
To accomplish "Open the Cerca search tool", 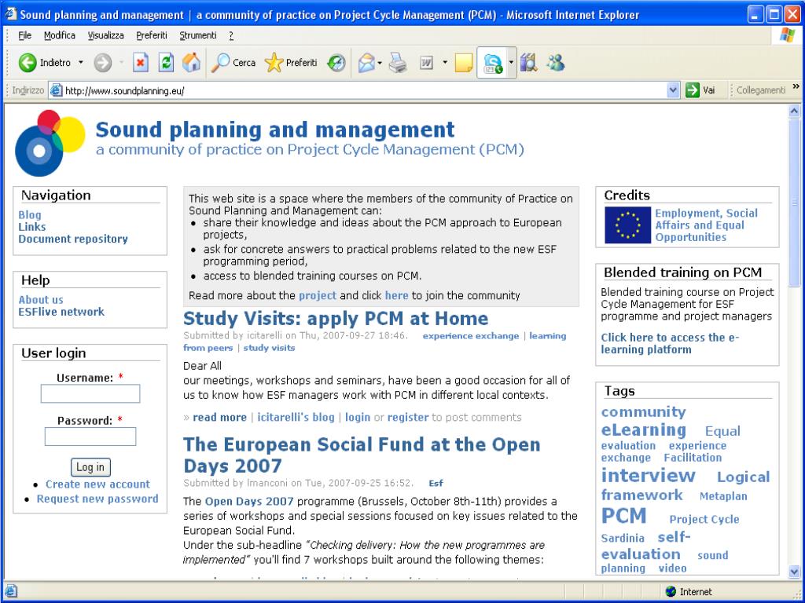I will click(233, 63).
